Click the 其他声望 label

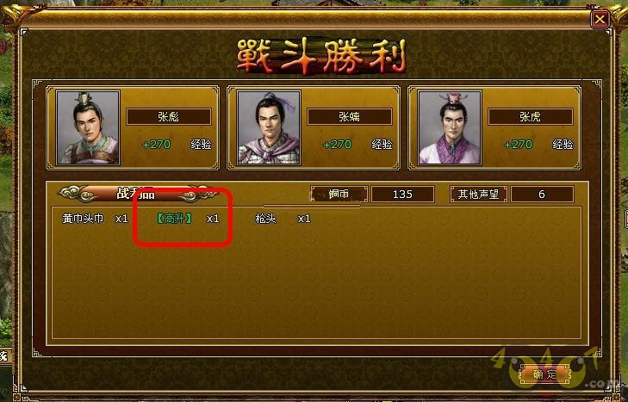point(479,195)
